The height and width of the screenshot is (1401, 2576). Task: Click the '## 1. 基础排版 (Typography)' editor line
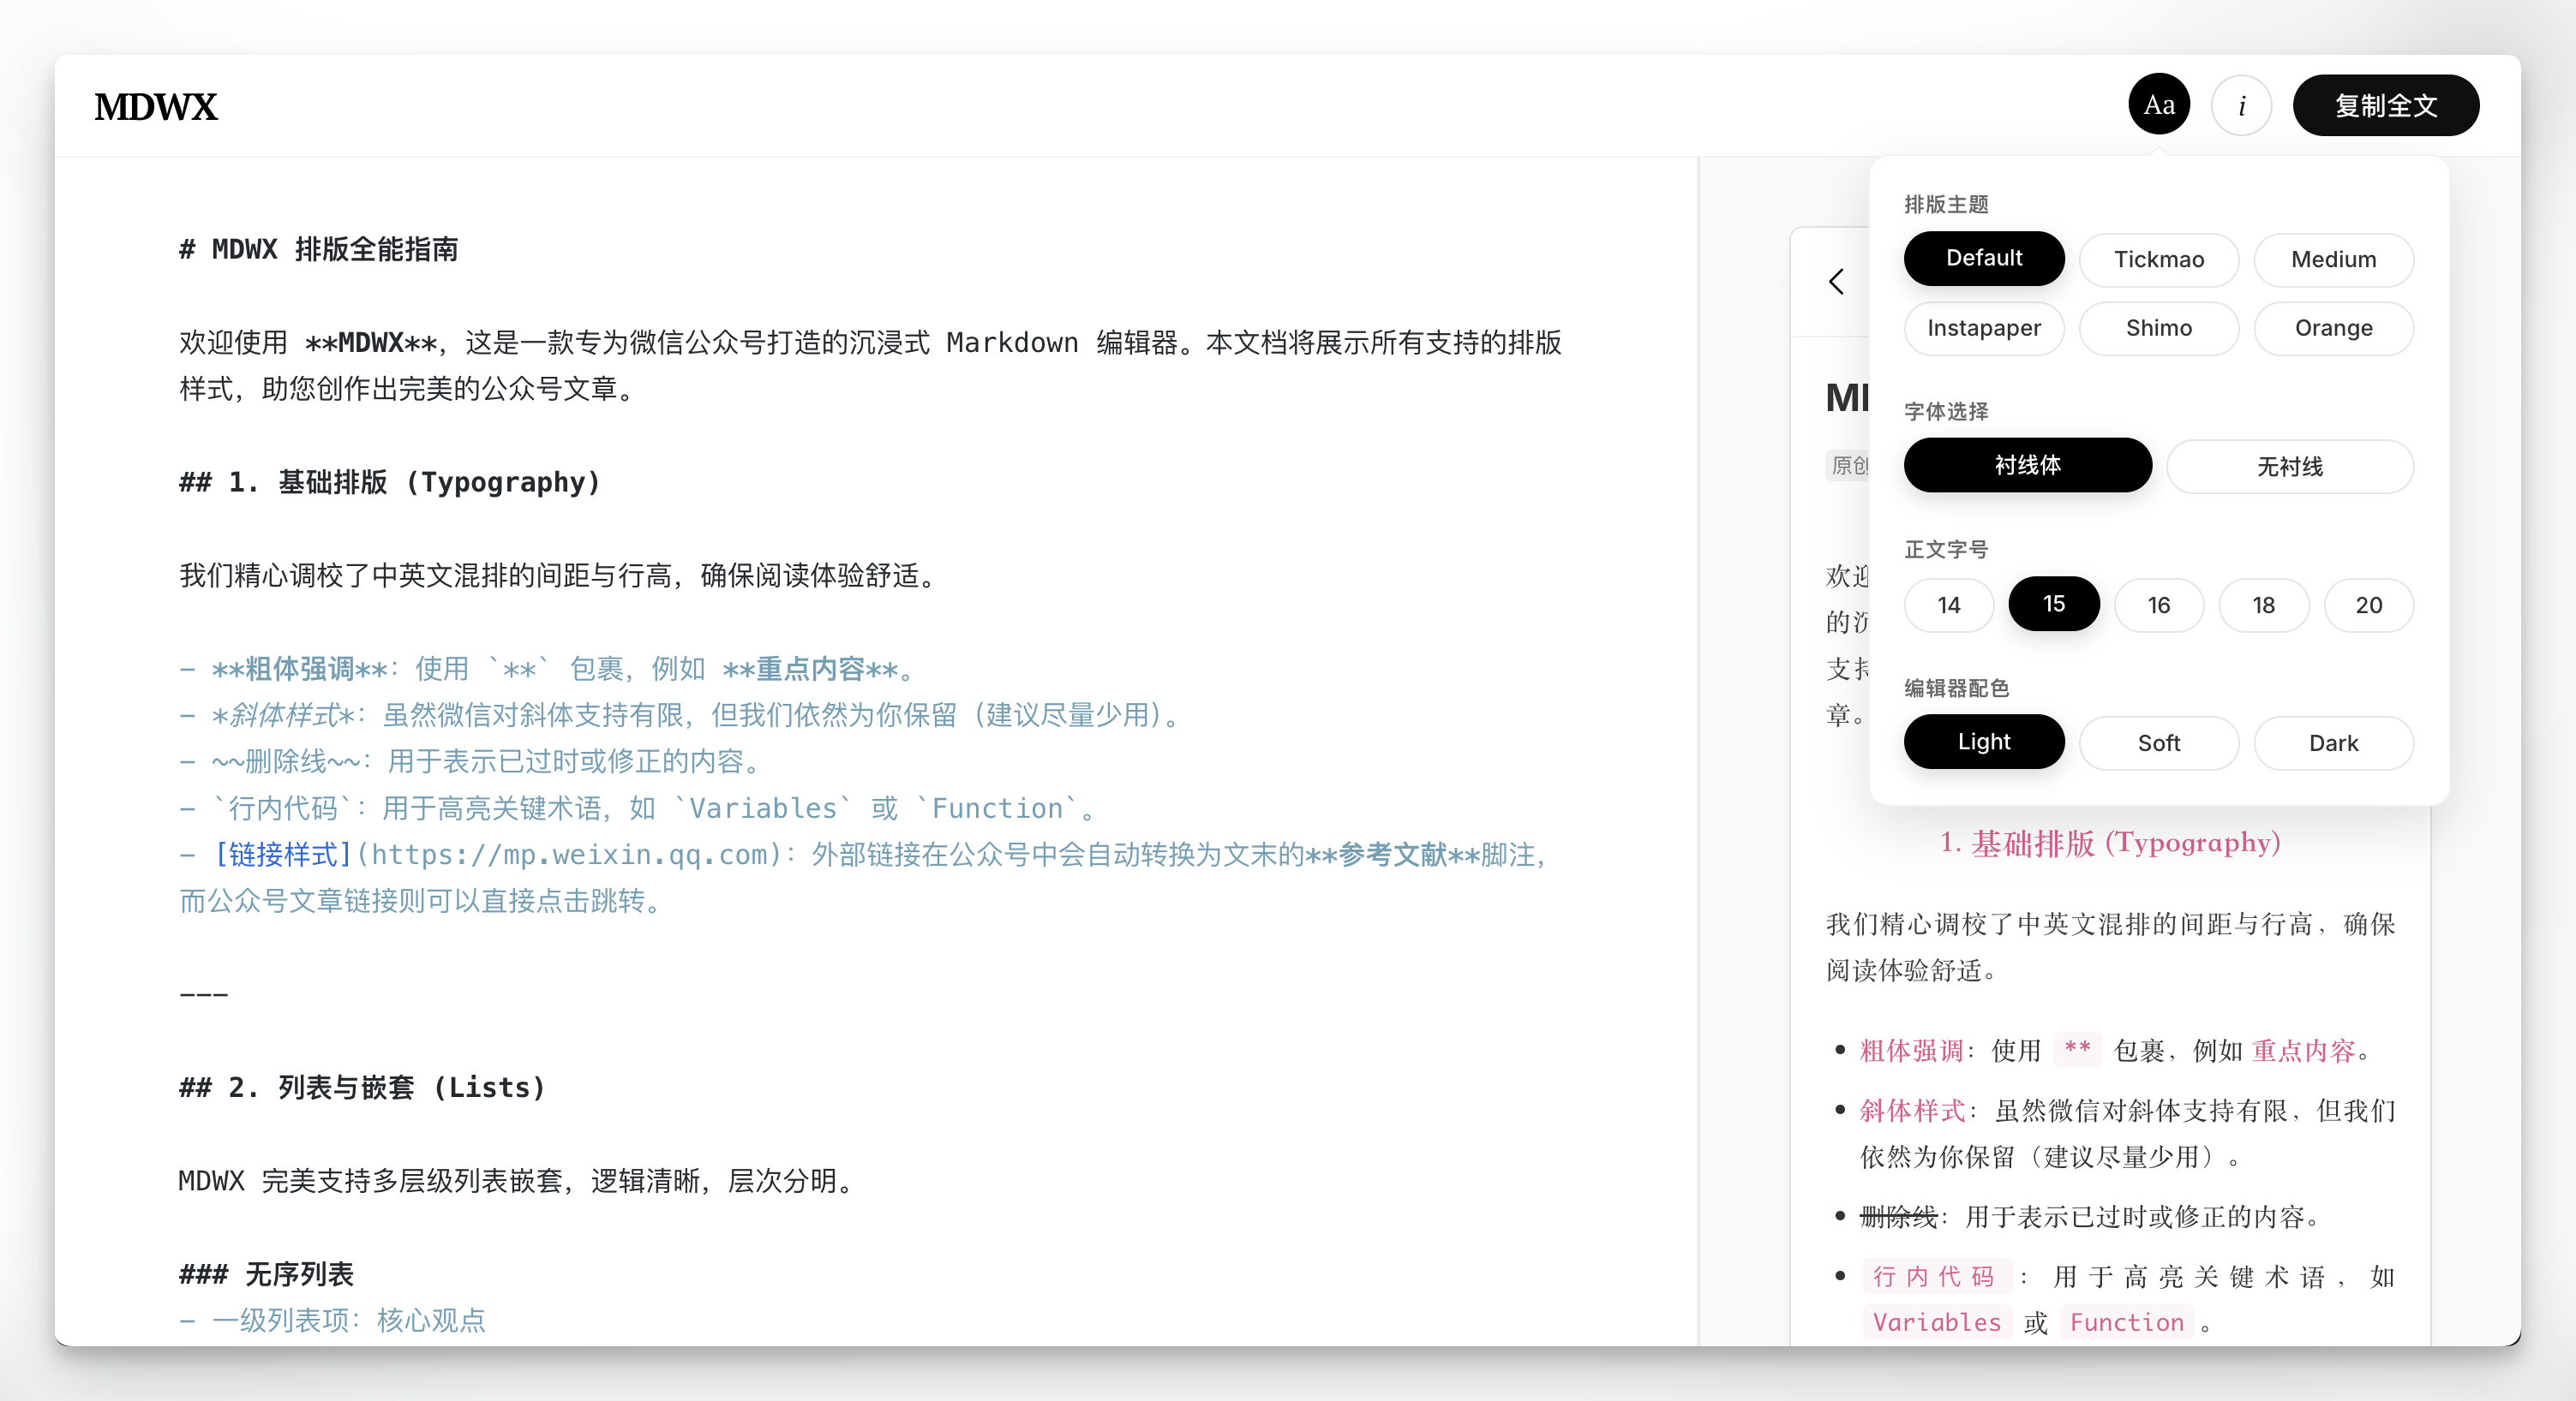tap(390, 481)
